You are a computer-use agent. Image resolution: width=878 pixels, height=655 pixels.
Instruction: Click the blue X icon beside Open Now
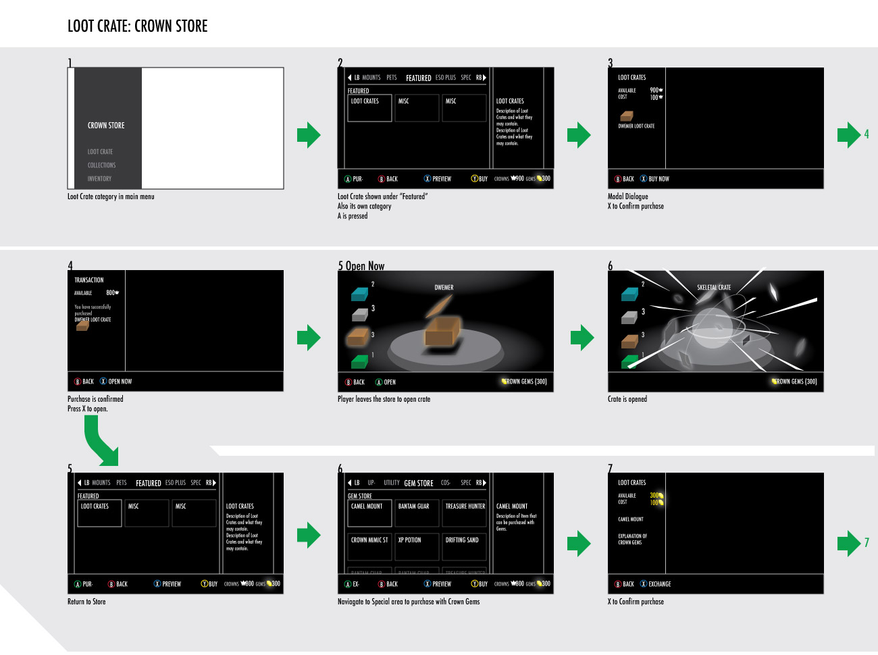click(103, 382)
